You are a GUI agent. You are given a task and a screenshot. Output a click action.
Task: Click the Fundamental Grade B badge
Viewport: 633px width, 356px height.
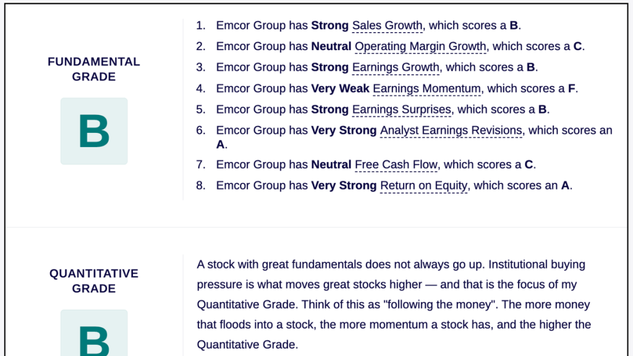click(x=94, y=131)
